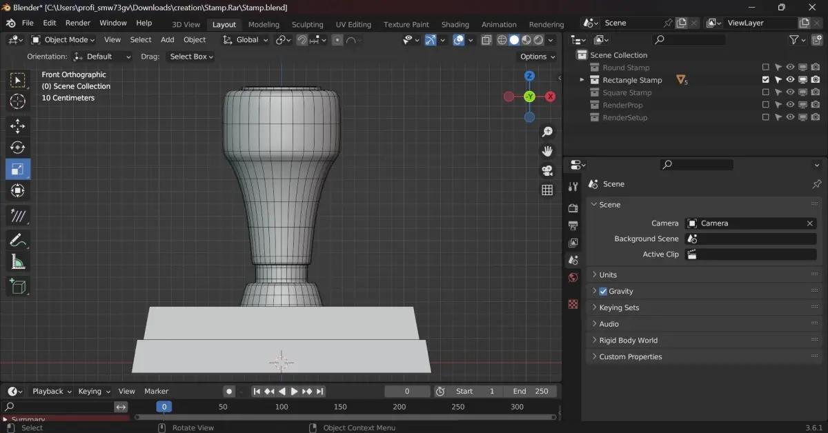828x433 pixels.
Task: Hide Rectangle Stamp with eye icon
Action: 790,80
